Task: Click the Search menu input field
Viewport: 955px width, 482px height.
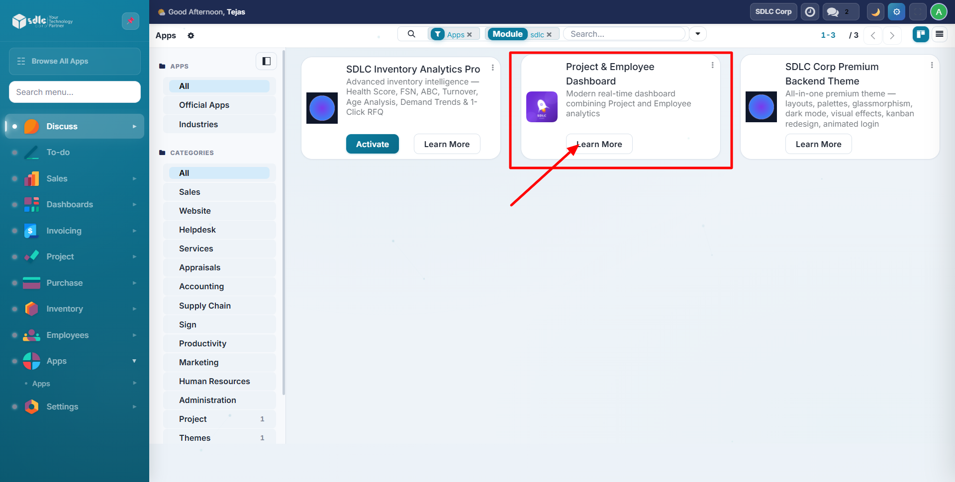Action: pyautogui.click(x=75, y=92)
